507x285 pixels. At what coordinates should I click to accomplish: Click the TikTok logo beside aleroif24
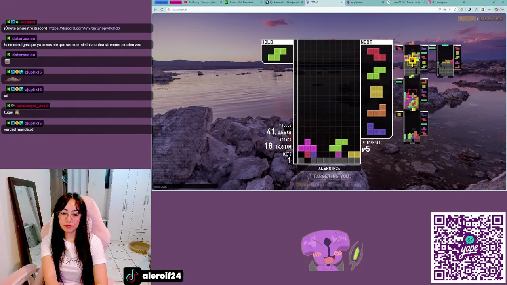132,276
